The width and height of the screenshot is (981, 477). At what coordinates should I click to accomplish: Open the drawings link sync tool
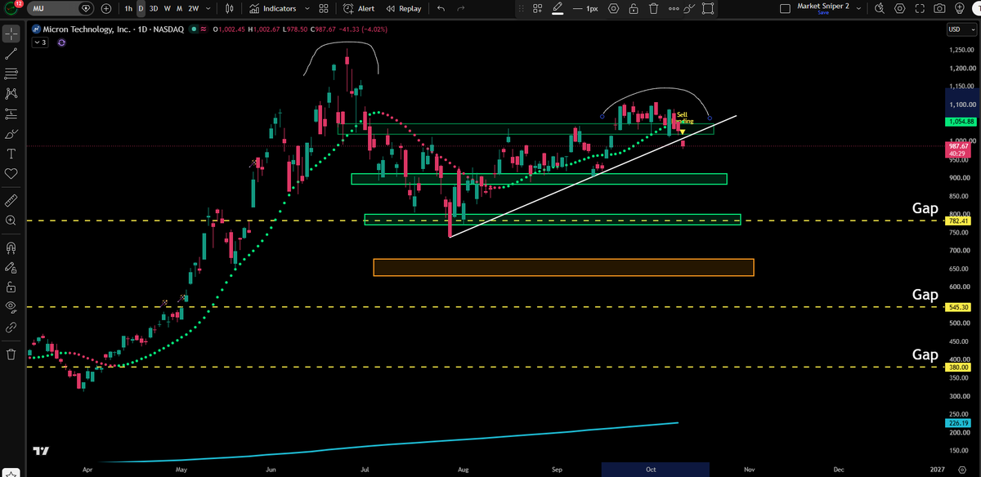11,327
